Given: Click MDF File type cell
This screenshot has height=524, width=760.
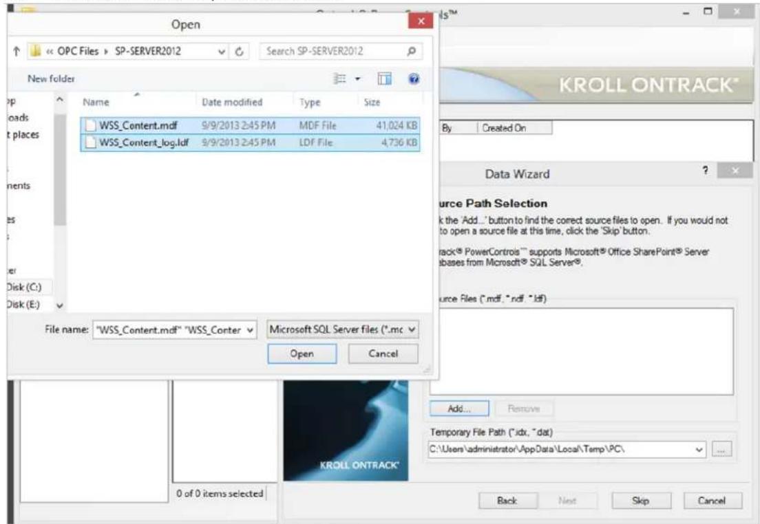Looking at the screenshot, I should (317, 125).
